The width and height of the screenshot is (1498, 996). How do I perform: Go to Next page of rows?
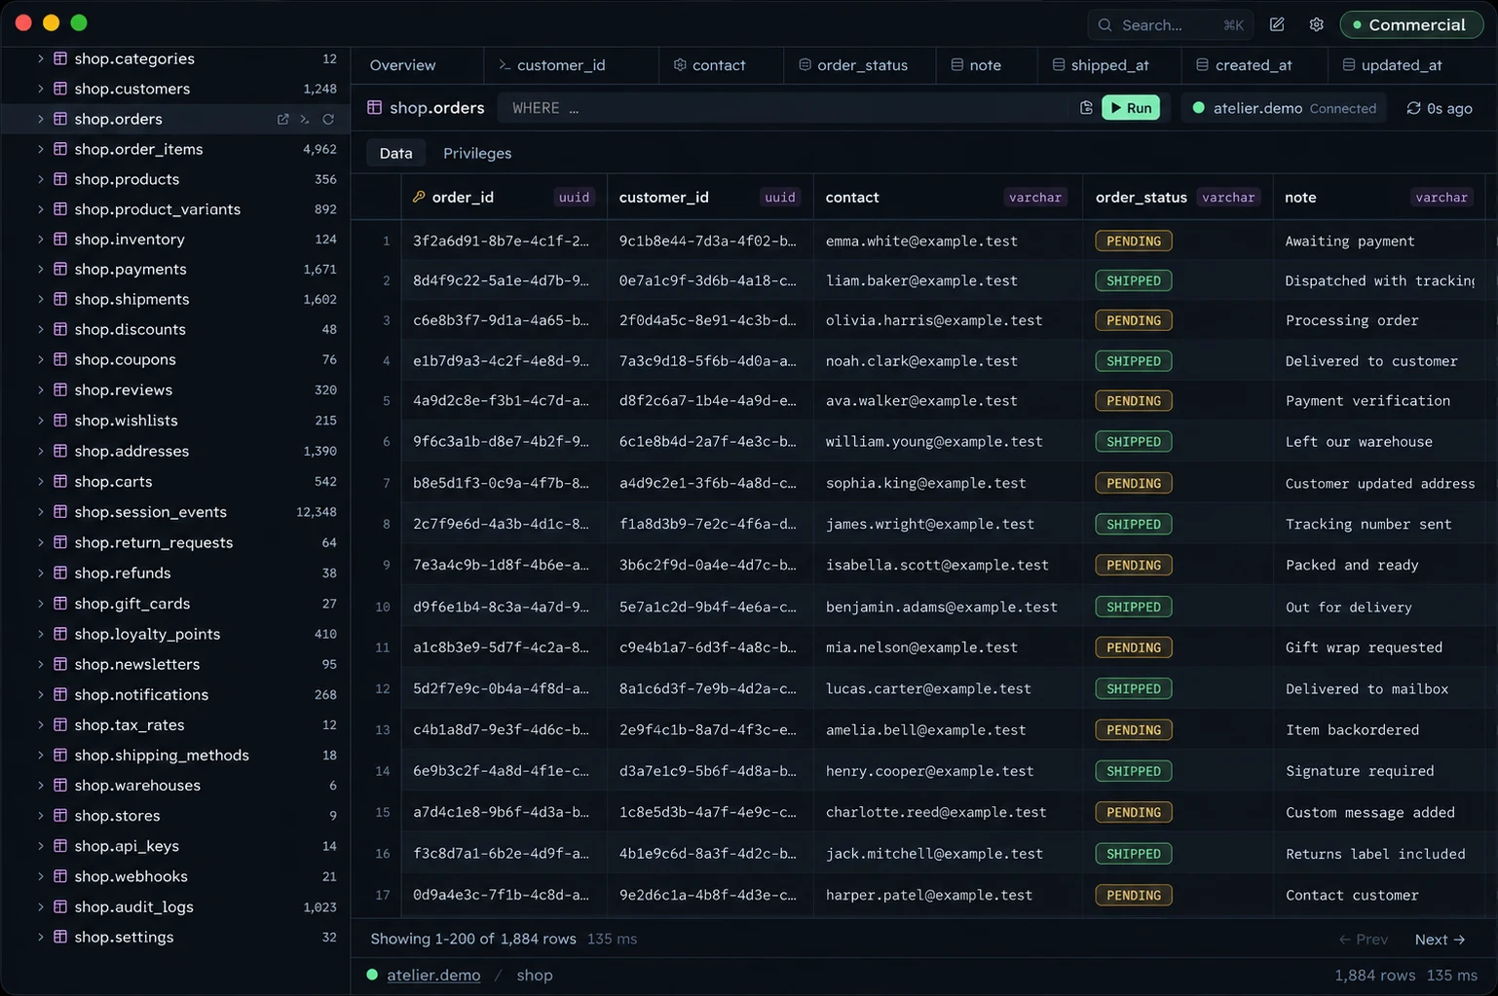(1440, 940)
